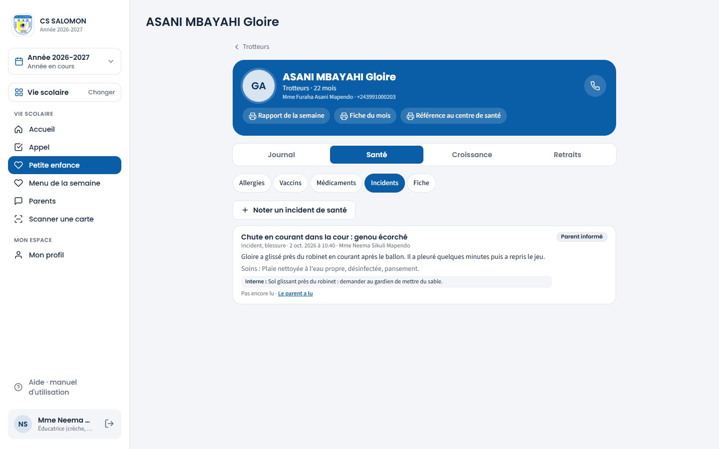Screen dimensions: 719x449
Task: Print Rapport de la semaine
Action: (x=287, y=116)
